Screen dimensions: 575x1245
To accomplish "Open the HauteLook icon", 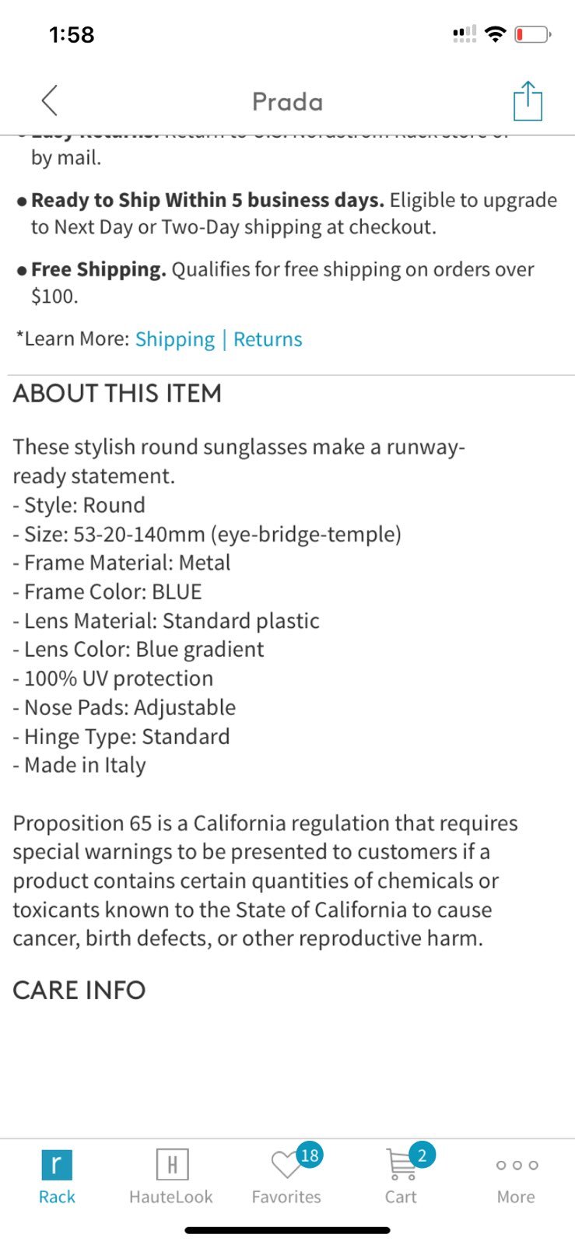I will (172, 1165).
